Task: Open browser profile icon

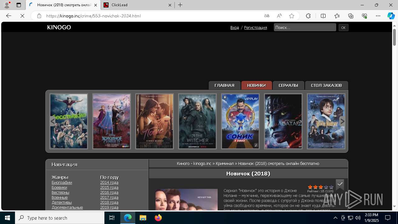Action: 7,5
